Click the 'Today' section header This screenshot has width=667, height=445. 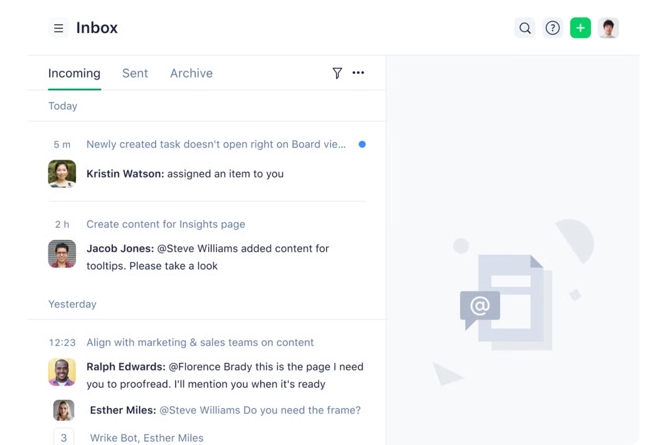coord(63,106)
